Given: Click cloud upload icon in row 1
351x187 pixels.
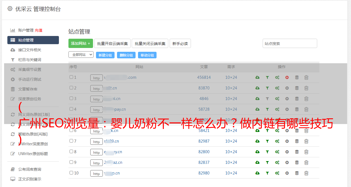Looking at the screenshot, I should click(x=257, y=77).
